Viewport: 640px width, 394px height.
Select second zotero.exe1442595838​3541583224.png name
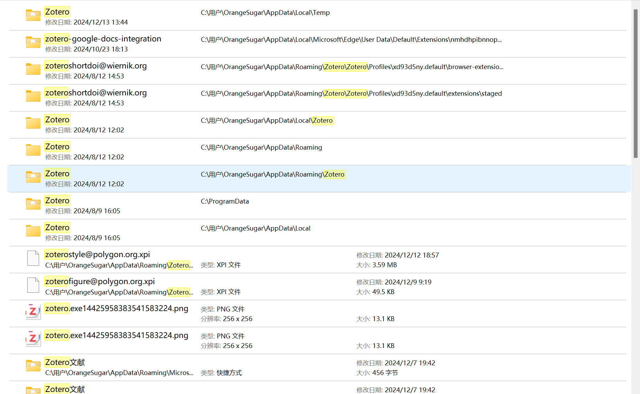pos(117,335)
